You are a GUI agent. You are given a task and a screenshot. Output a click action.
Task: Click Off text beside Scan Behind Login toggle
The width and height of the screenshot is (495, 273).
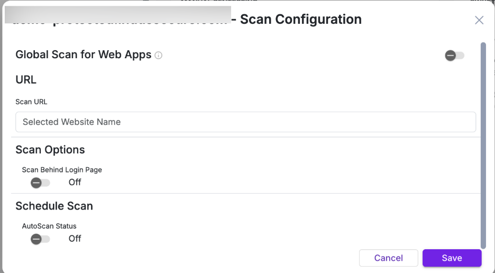point(75,183)
